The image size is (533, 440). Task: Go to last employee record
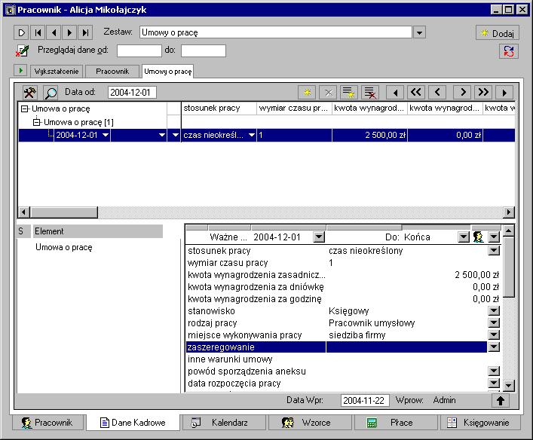pos(85,33)
